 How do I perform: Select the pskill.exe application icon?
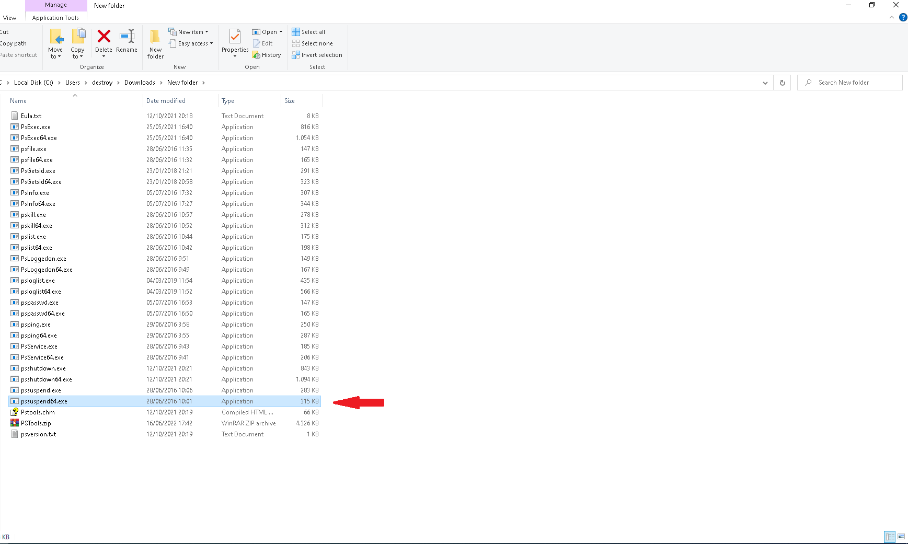(15, 215)
